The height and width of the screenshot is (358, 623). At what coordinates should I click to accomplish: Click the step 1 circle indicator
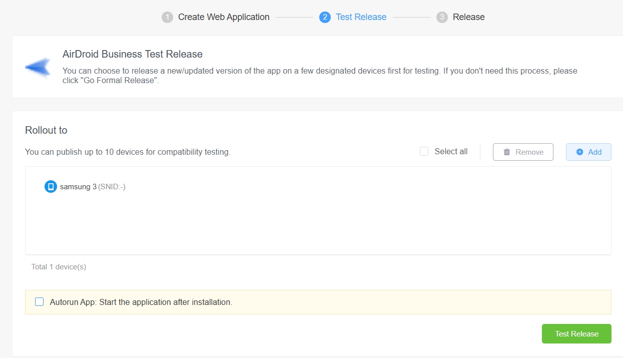[167, 18]
